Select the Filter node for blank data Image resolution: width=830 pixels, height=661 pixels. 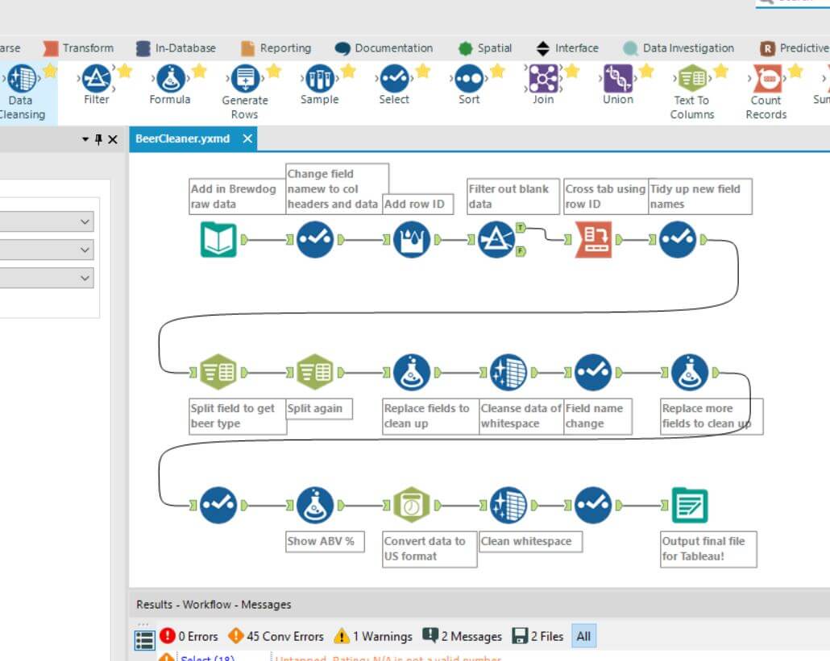pyautogui.click(x=496, y=240)
